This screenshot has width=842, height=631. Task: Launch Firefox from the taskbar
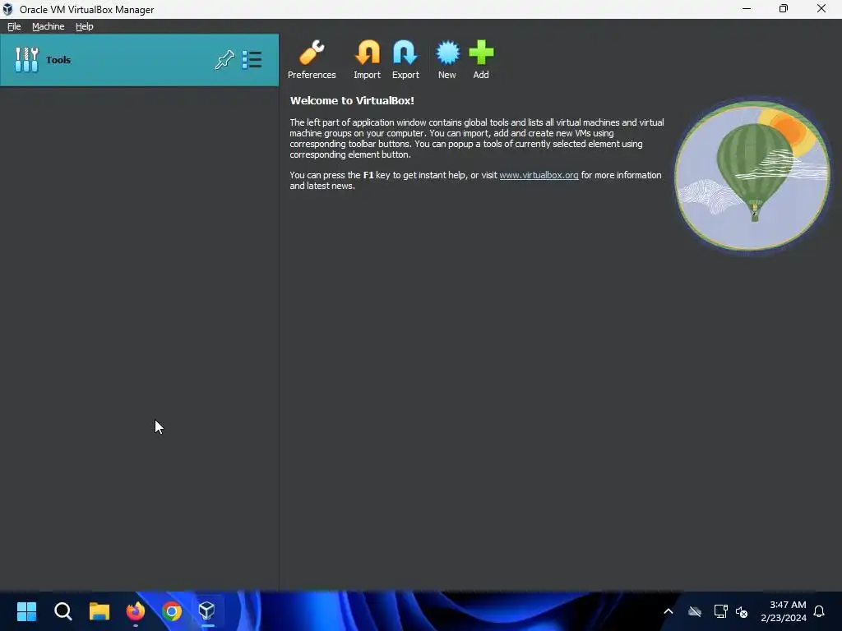pos(136,611)
